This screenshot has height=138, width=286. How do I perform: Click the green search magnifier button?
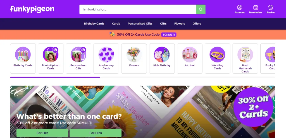(201, 9)
